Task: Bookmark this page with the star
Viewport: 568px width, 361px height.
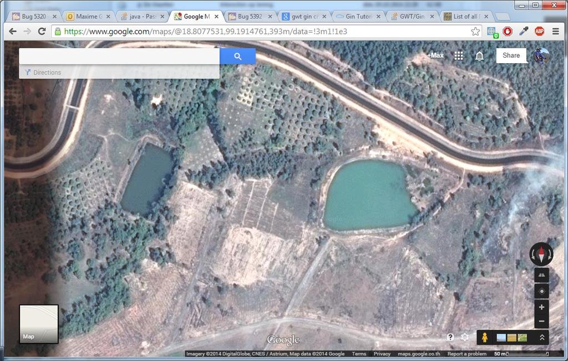Action: tap(475, 32)
